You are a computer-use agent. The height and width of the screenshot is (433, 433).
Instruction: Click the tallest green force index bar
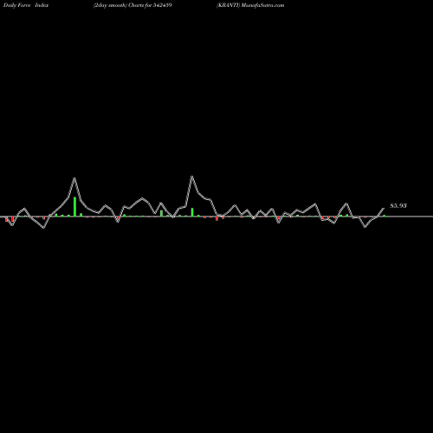[x=74, y=206]
